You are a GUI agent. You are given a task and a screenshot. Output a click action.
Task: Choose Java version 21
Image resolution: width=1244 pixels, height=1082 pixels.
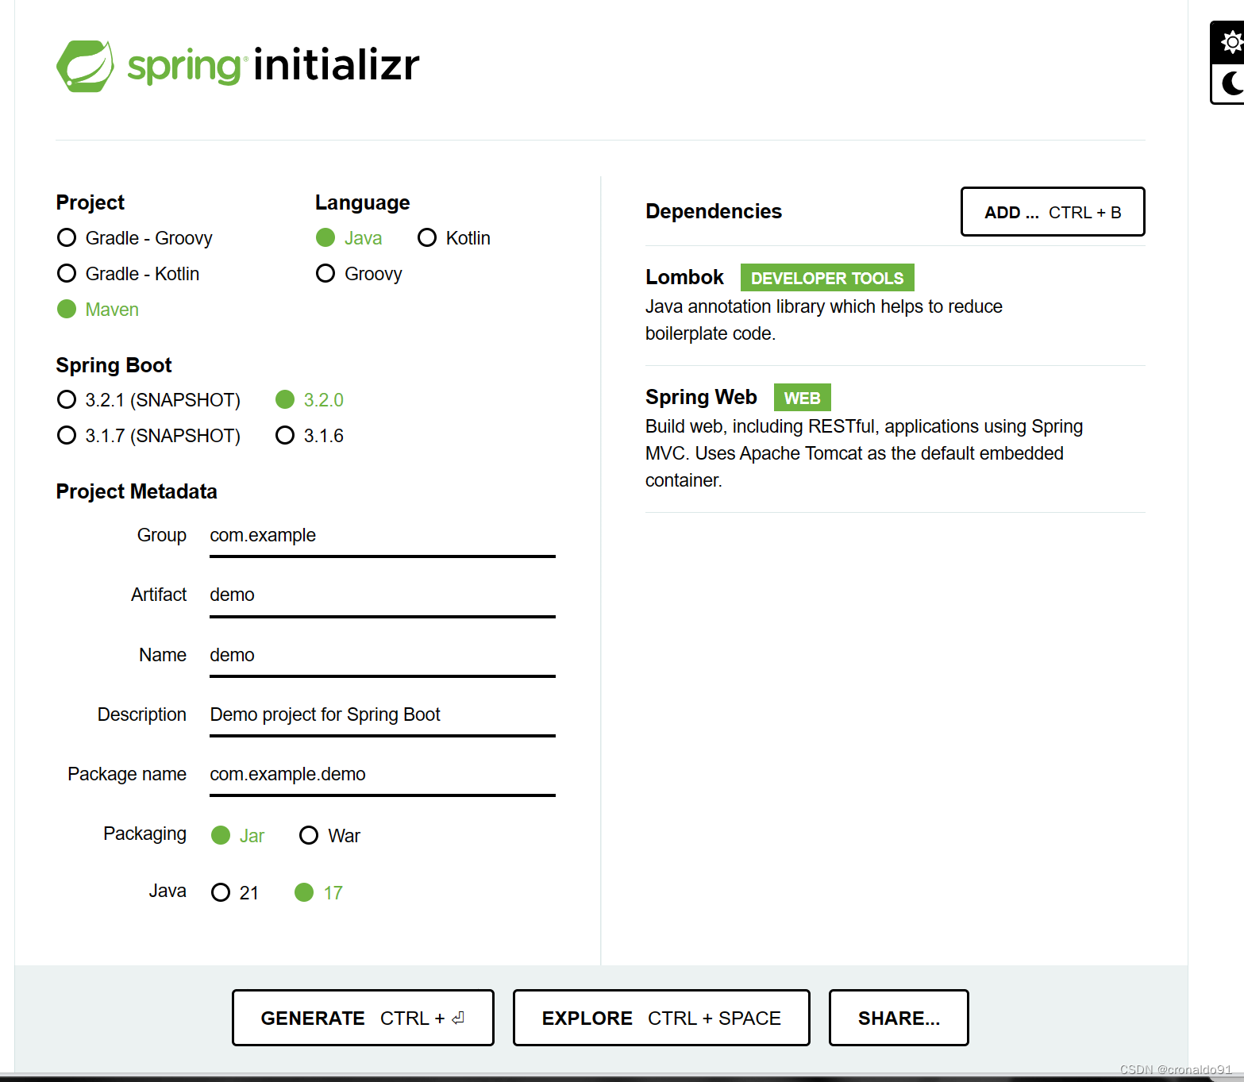pos(235,893)
